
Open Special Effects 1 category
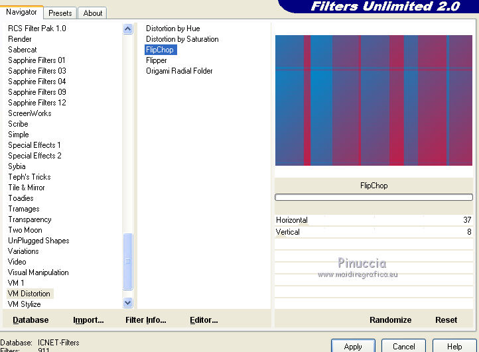[34, 145]
